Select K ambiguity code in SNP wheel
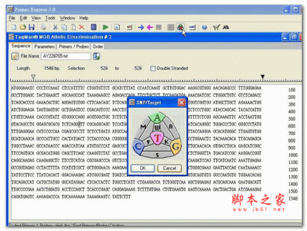Screen dimensions: 307x231 [166, 142]
